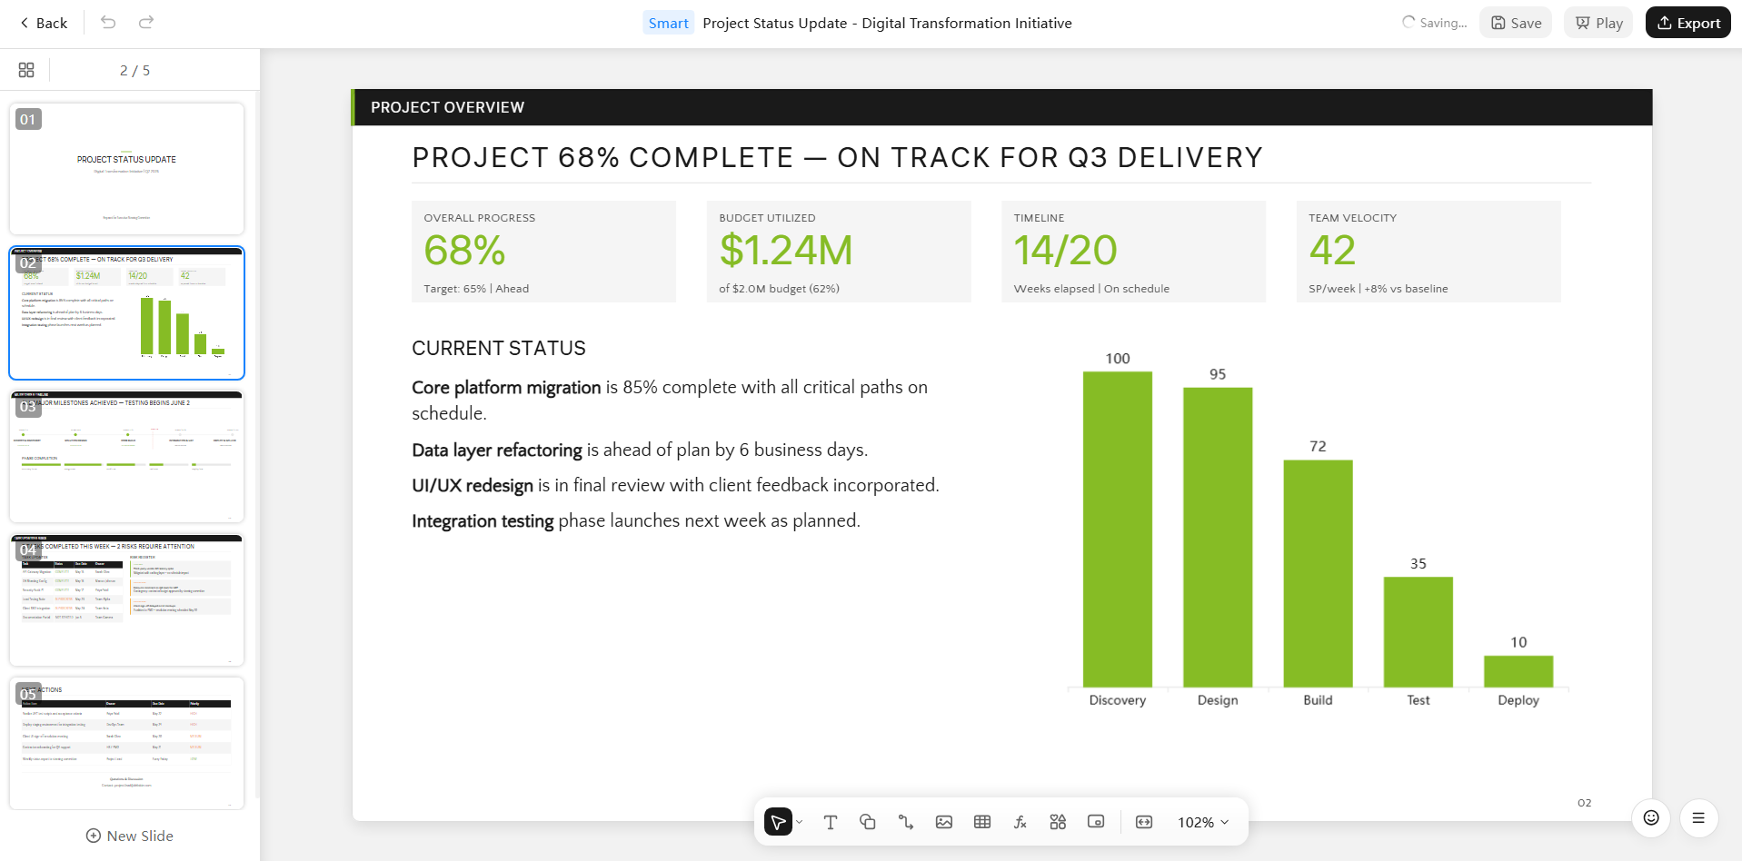Image resolution: width=1742 pixels, height=861 pixels.
Task: Fit slide to width icon
Action: pyautogui.click(x=1144, y=822)
